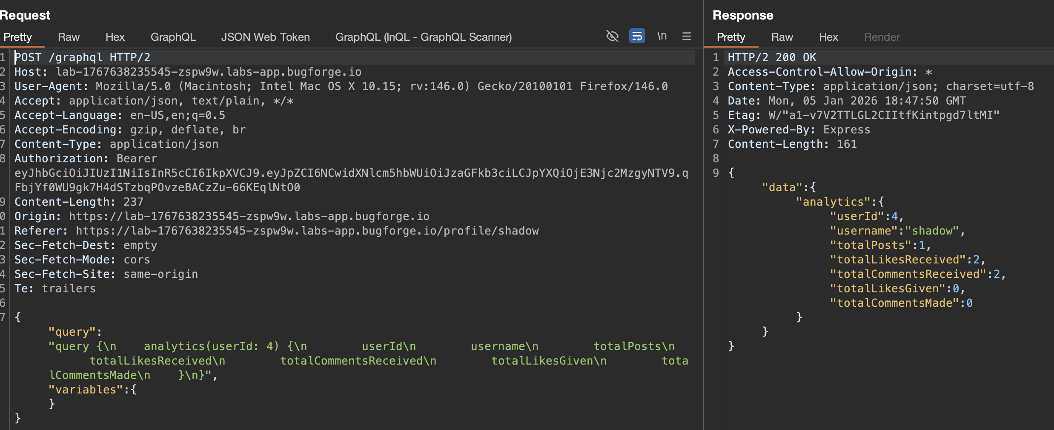Toggle the \n non-printable characters button
This screenshot has width=1054, height=430.
point(662,36)
